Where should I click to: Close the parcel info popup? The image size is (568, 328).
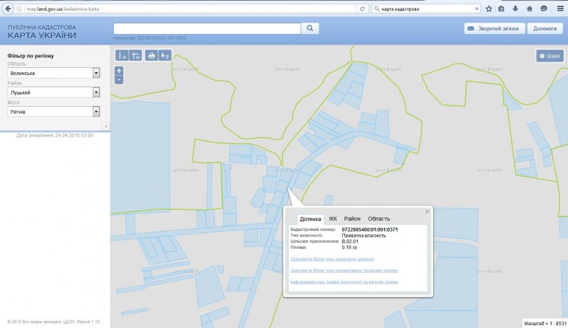pos(427,211)
